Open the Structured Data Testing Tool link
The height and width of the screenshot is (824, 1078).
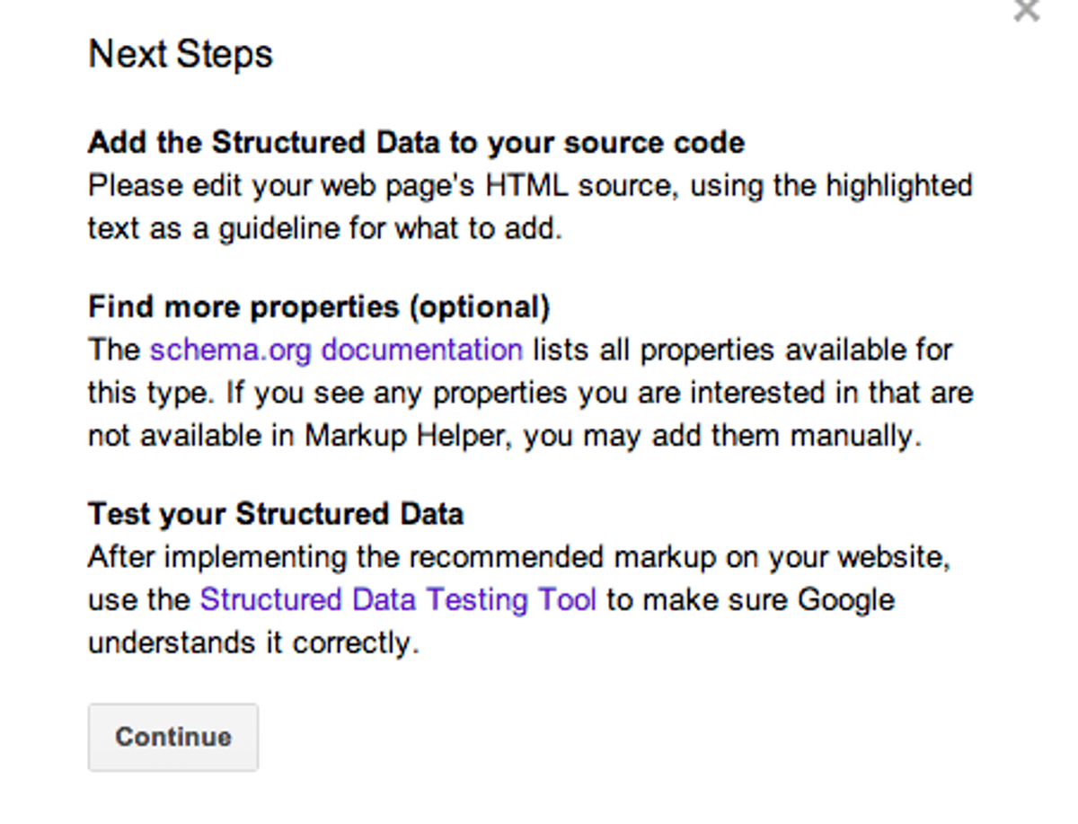[398, 599]
